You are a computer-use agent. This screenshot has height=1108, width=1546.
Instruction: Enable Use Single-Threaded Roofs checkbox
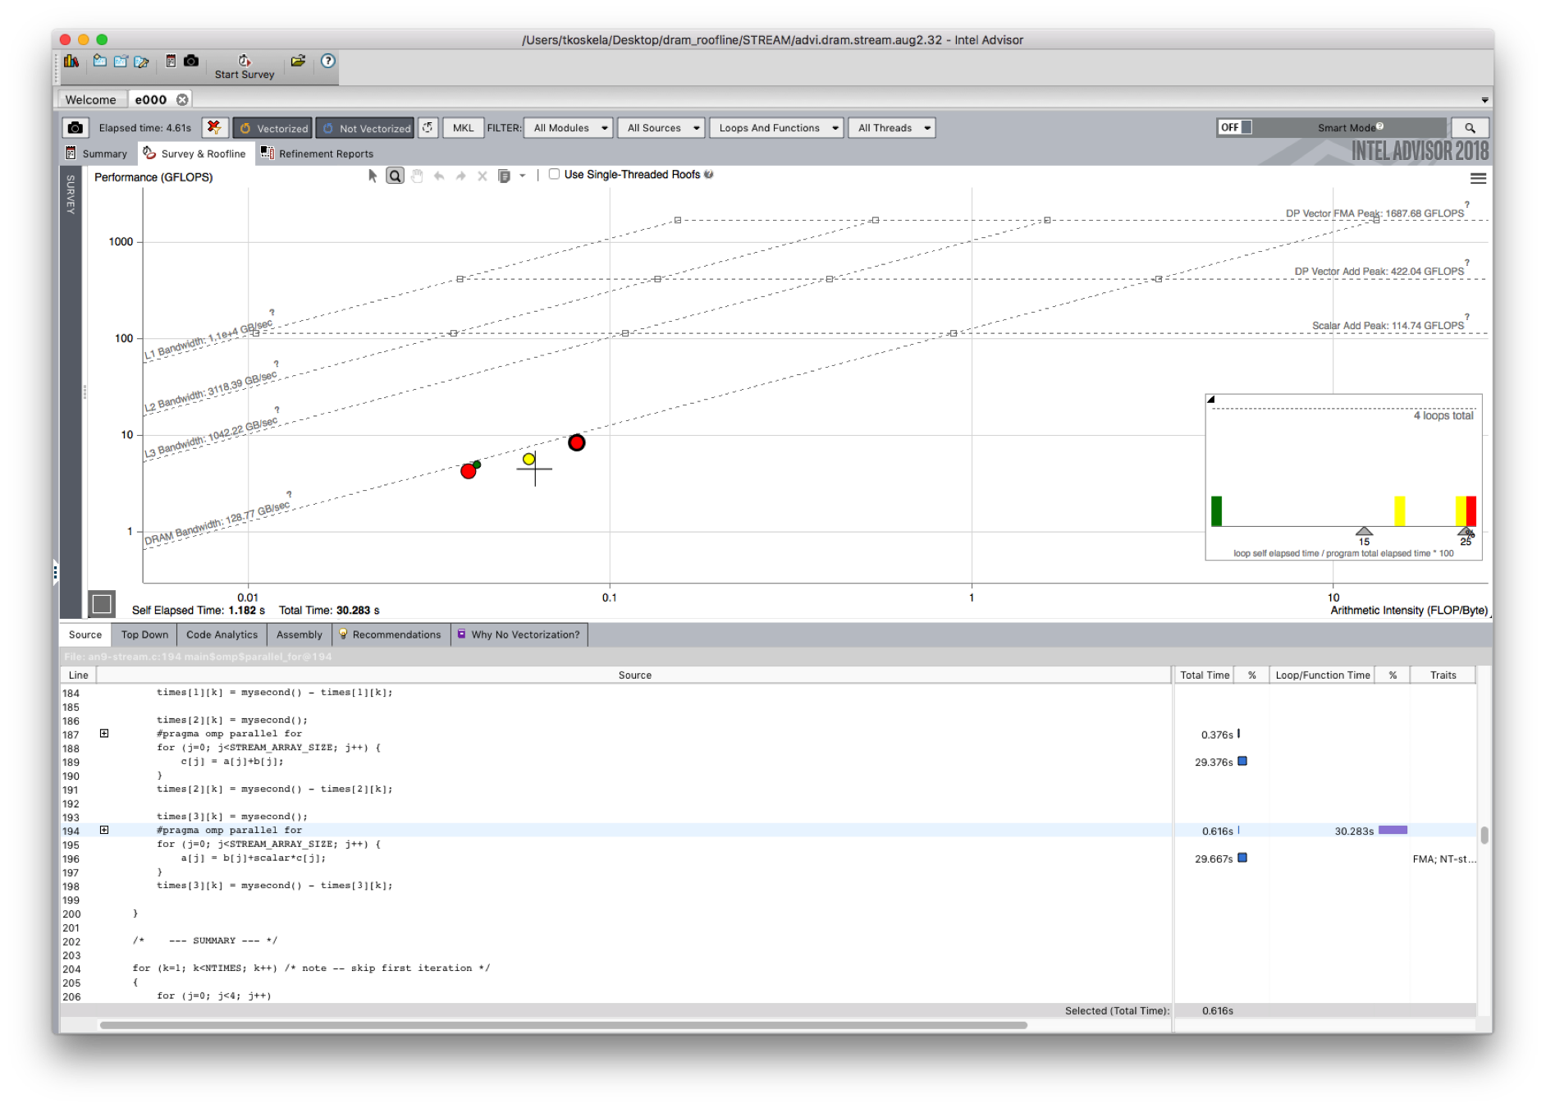pyautogui.click(x=554, y=174)
